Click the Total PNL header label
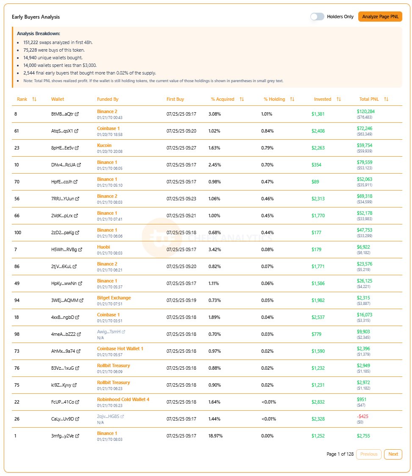Viewport: 412px width, 476px height. click(x=369, y=99)
